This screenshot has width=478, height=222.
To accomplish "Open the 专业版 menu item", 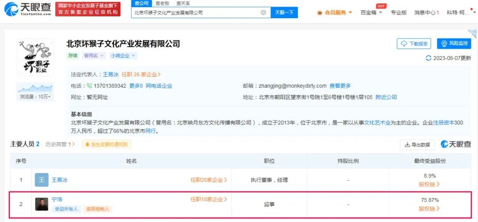I will 399,12.
